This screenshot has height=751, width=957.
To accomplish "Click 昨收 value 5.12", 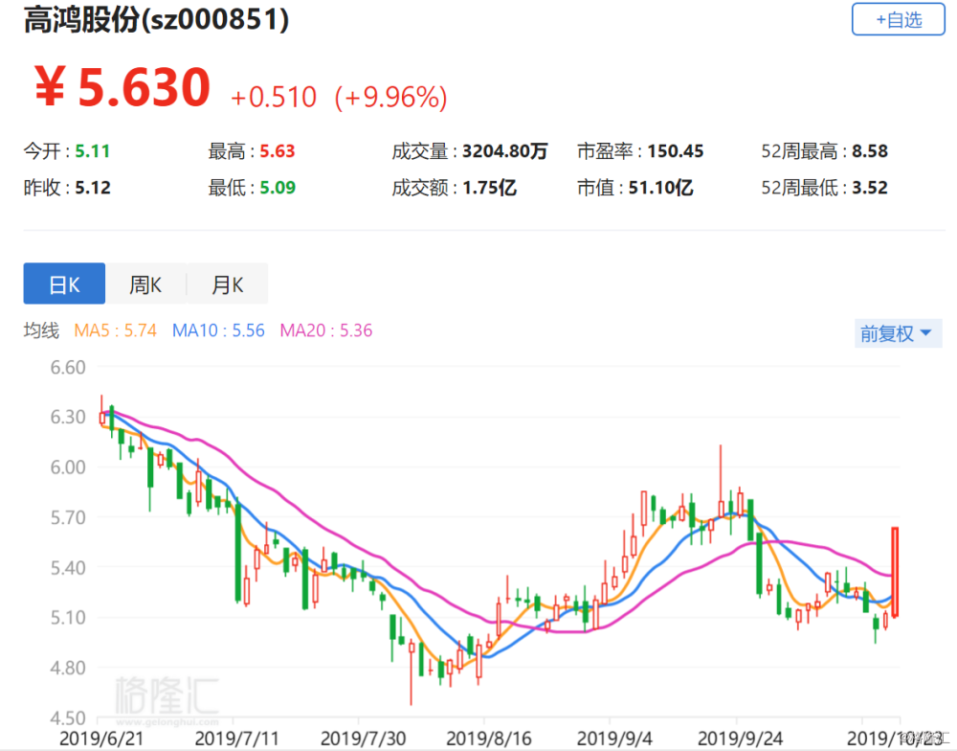I will point(93,188).
